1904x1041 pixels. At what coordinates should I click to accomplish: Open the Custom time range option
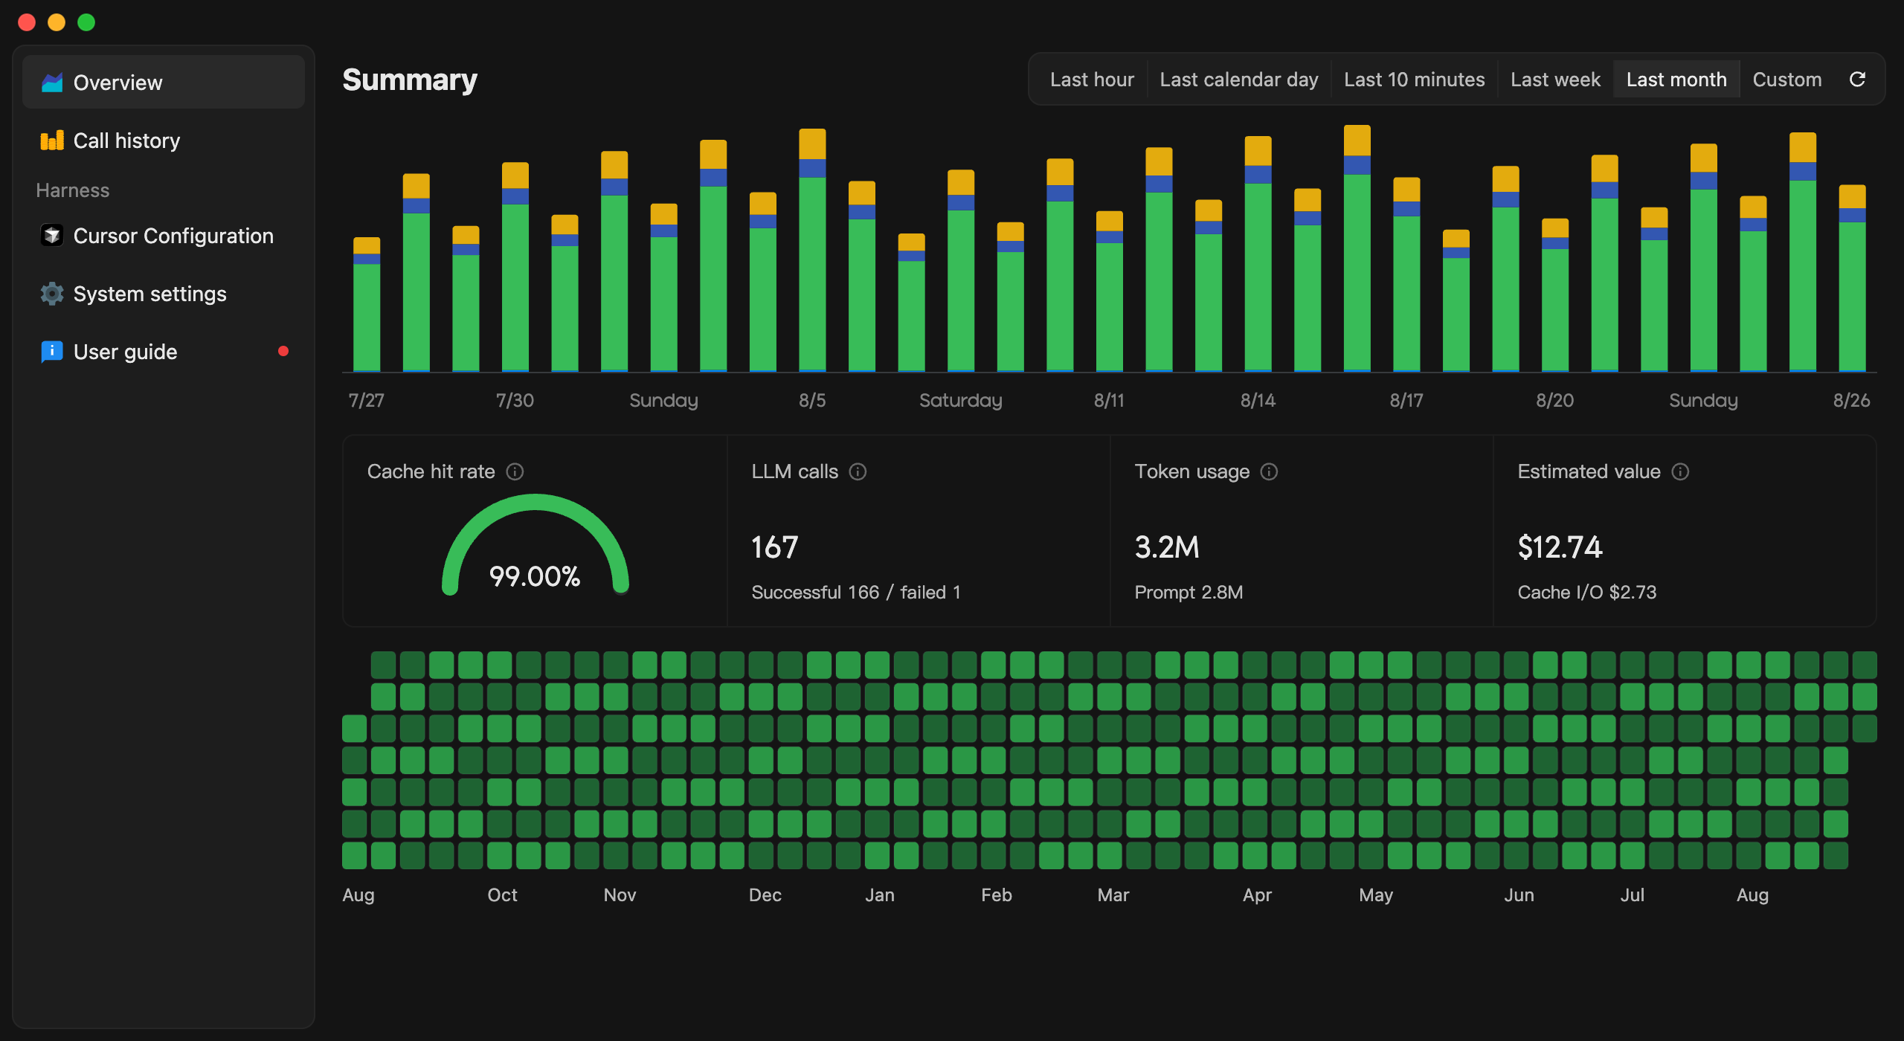[1787, 80]
